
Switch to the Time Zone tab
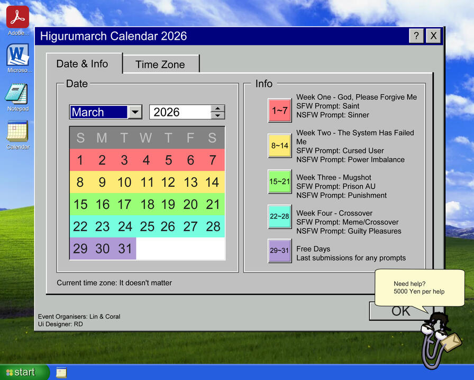pos(160,65)
